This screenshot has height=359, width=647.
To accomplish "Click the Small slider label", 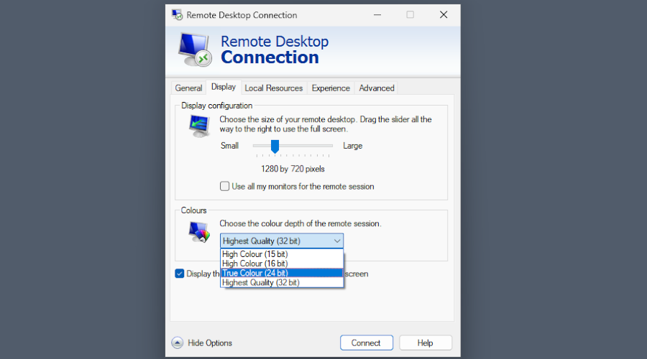I will [229, 146].
